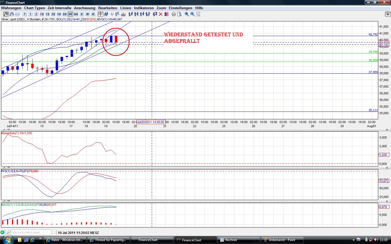Switch to the 1H interval
The height and width of the screenshot is (244, 391).
59,14
